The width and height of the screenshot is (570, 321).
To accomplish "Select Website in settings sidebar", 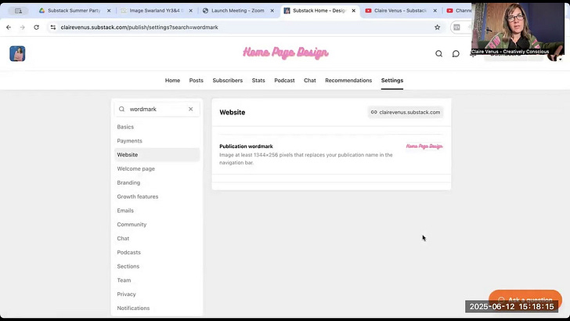I will [157, 154].
